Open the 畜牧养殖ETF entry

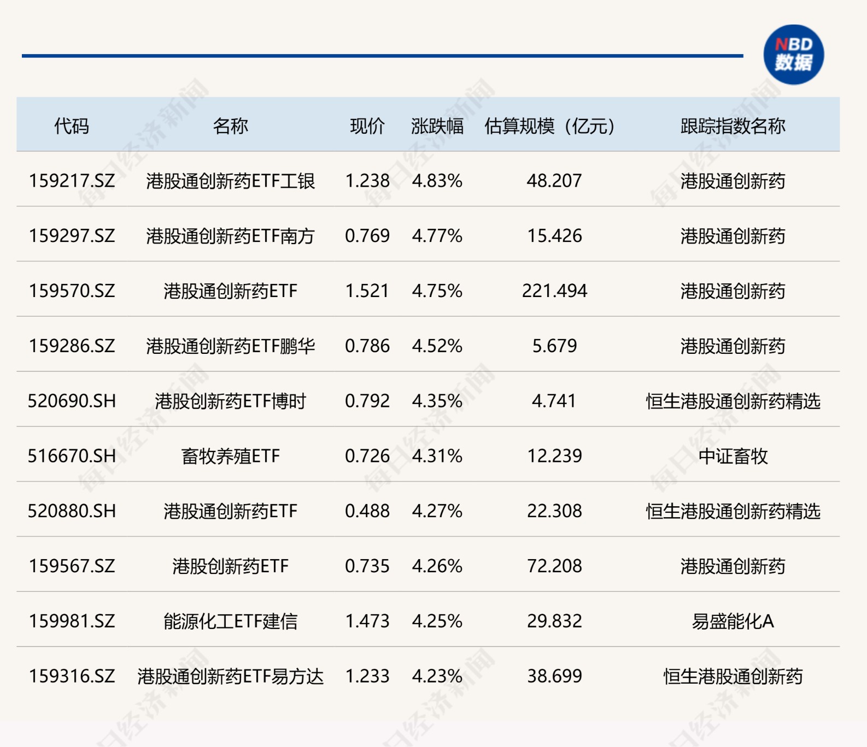230,456
